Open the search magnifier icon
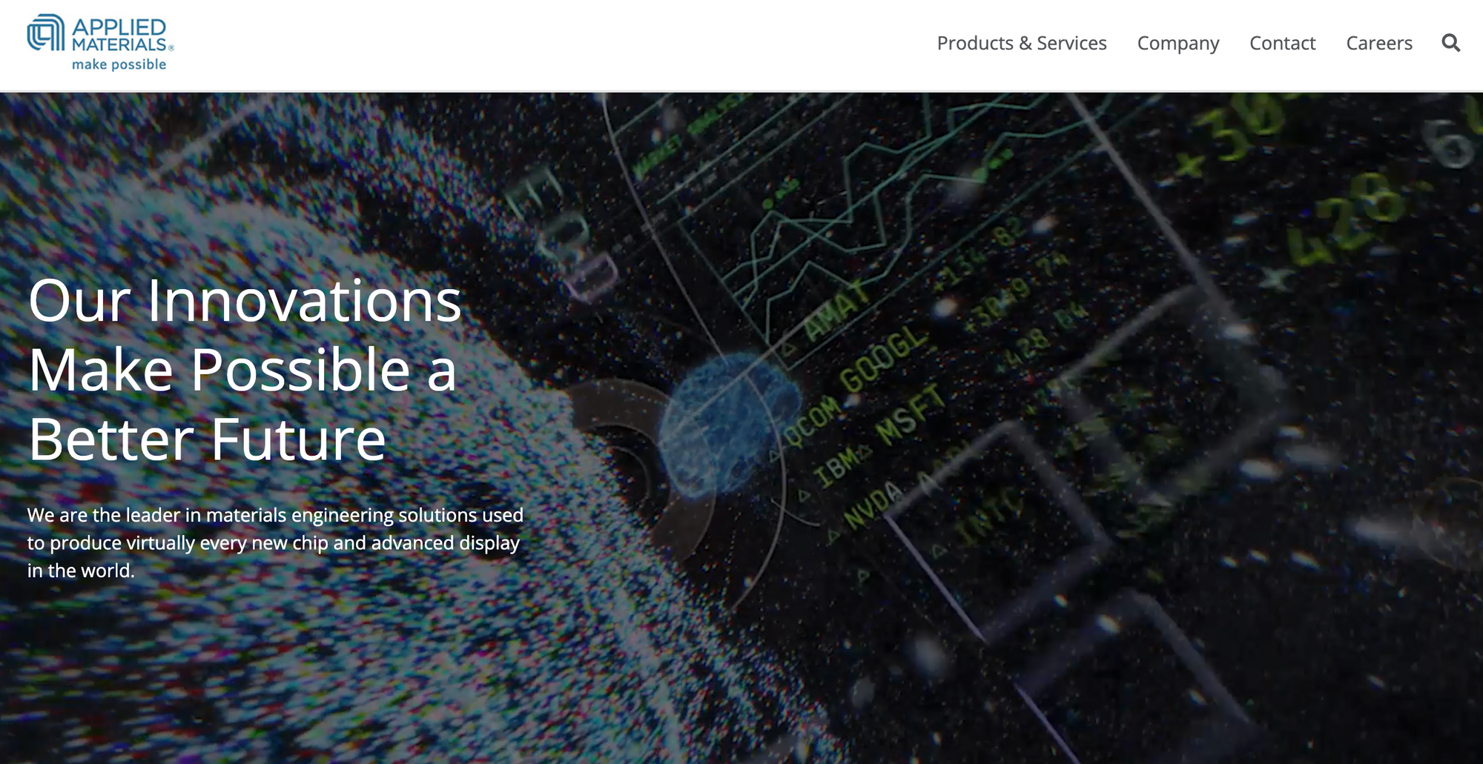 1451,43
